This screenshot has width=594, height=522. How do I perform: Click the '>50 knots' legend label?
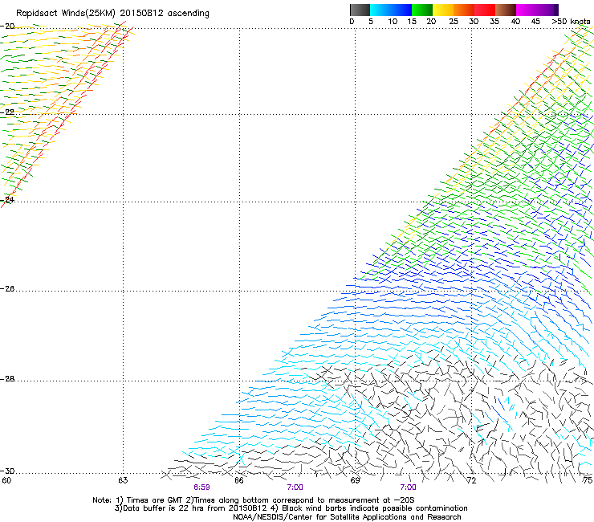click(571, 22)
